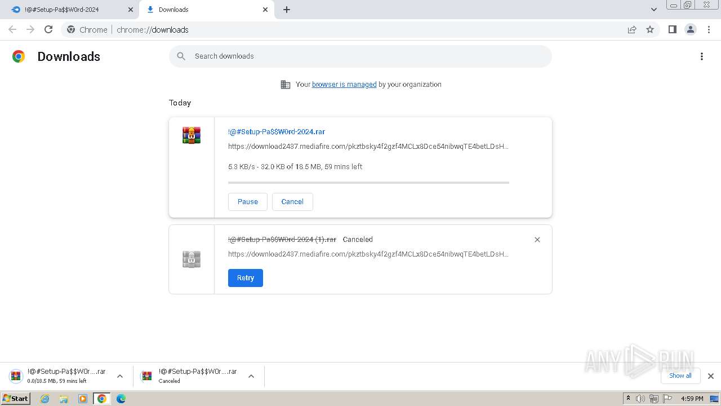Click the managed organization building icon

pyautogui.click(x=286, y=85)
